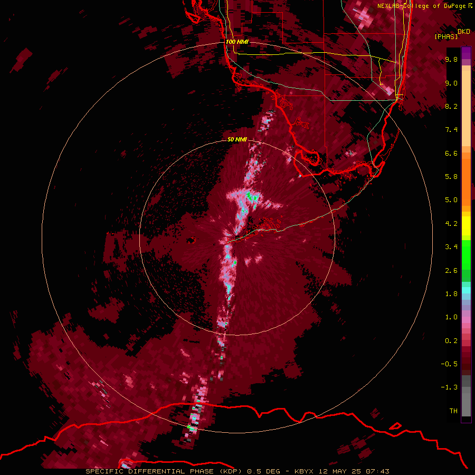This screenshot has height=475, width=475.
Task: Click the -1.3 legend scale label
Action: click(x=449, y=387)
